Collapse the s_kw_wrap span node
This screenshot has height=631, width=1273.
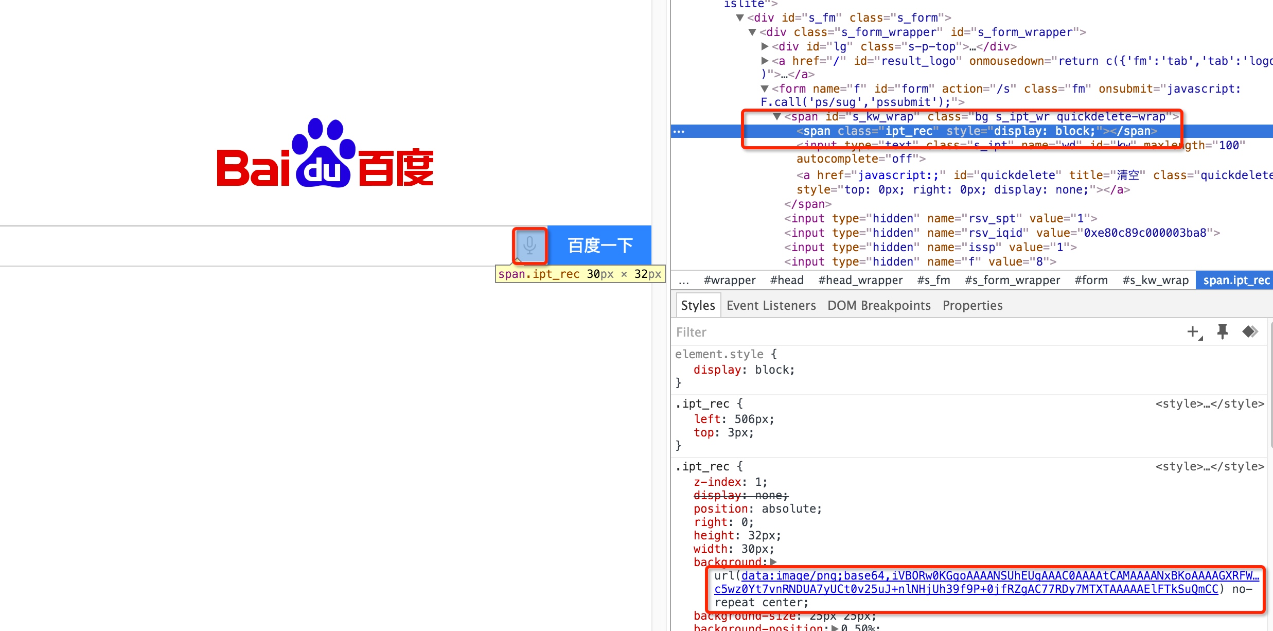click(777, 117)
